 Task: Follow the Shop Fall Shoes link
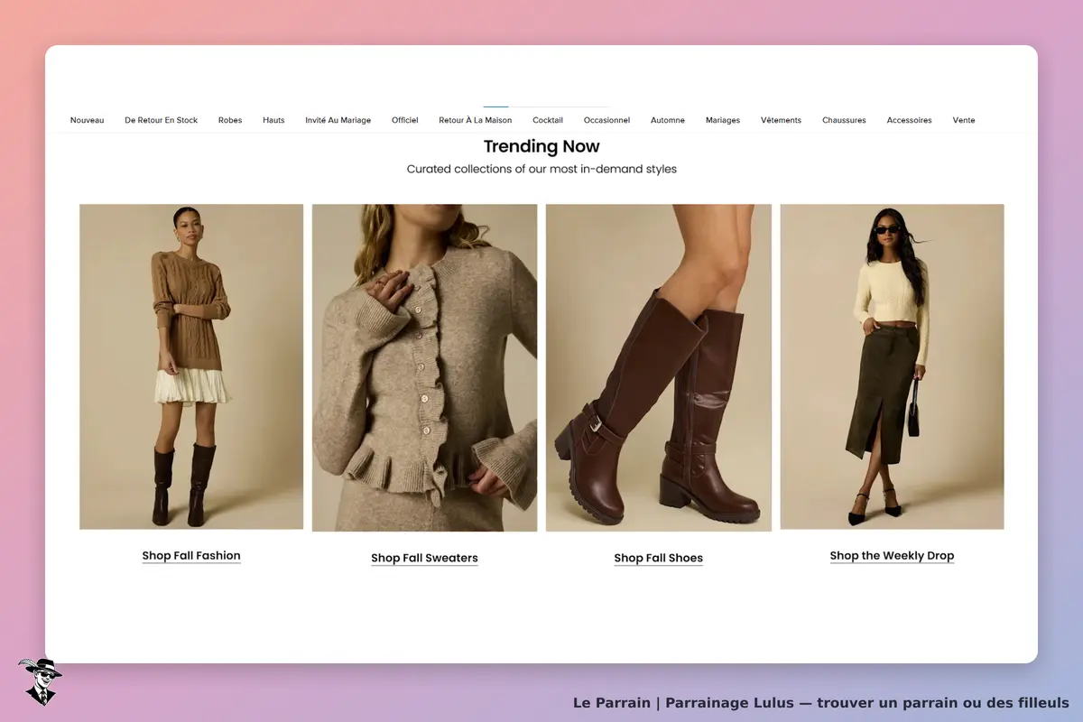[x=659, y=558]
